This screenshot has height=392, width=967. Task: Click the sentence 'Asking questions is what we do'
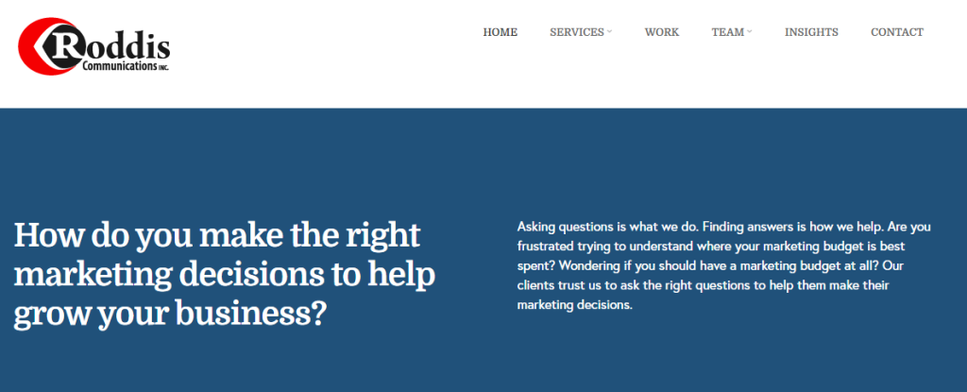click(607, 227)
